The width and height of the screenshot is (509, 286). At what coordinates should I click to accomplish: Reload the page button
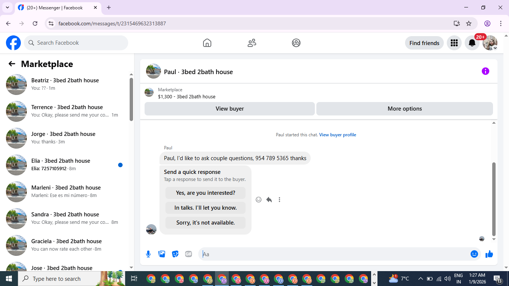[x=35, y=23]
